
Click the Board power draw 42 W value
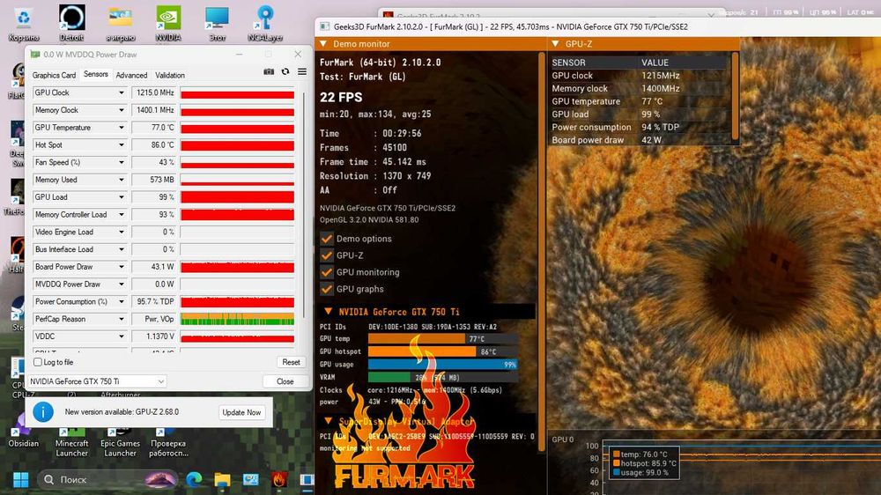[652, 140]
